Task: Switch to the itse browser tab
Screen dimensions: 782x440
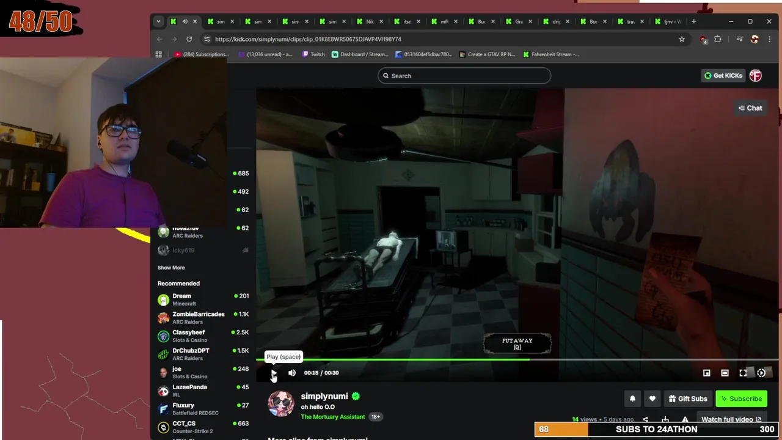Action: [406, 21]
